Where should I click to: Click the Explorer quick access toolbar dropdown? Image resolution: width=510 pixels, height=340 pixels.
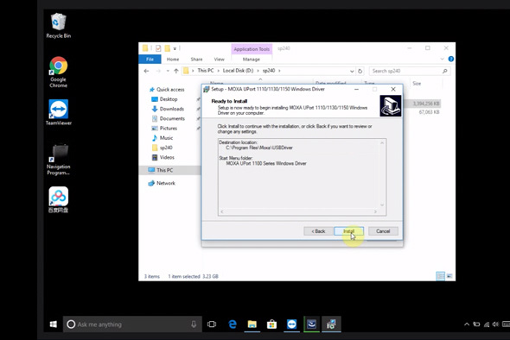point(175,48)
